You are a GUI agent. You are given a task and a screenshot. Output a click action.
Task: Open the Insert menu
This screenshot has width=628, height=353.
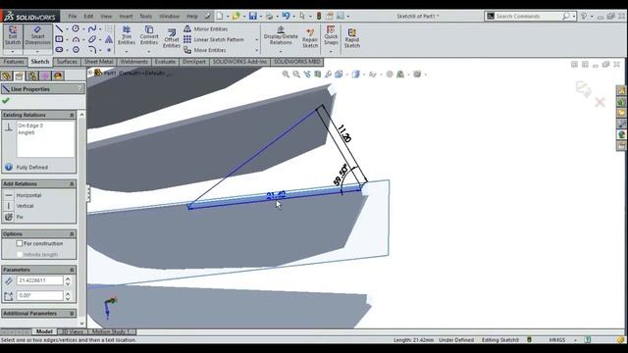tap(126, 16)
